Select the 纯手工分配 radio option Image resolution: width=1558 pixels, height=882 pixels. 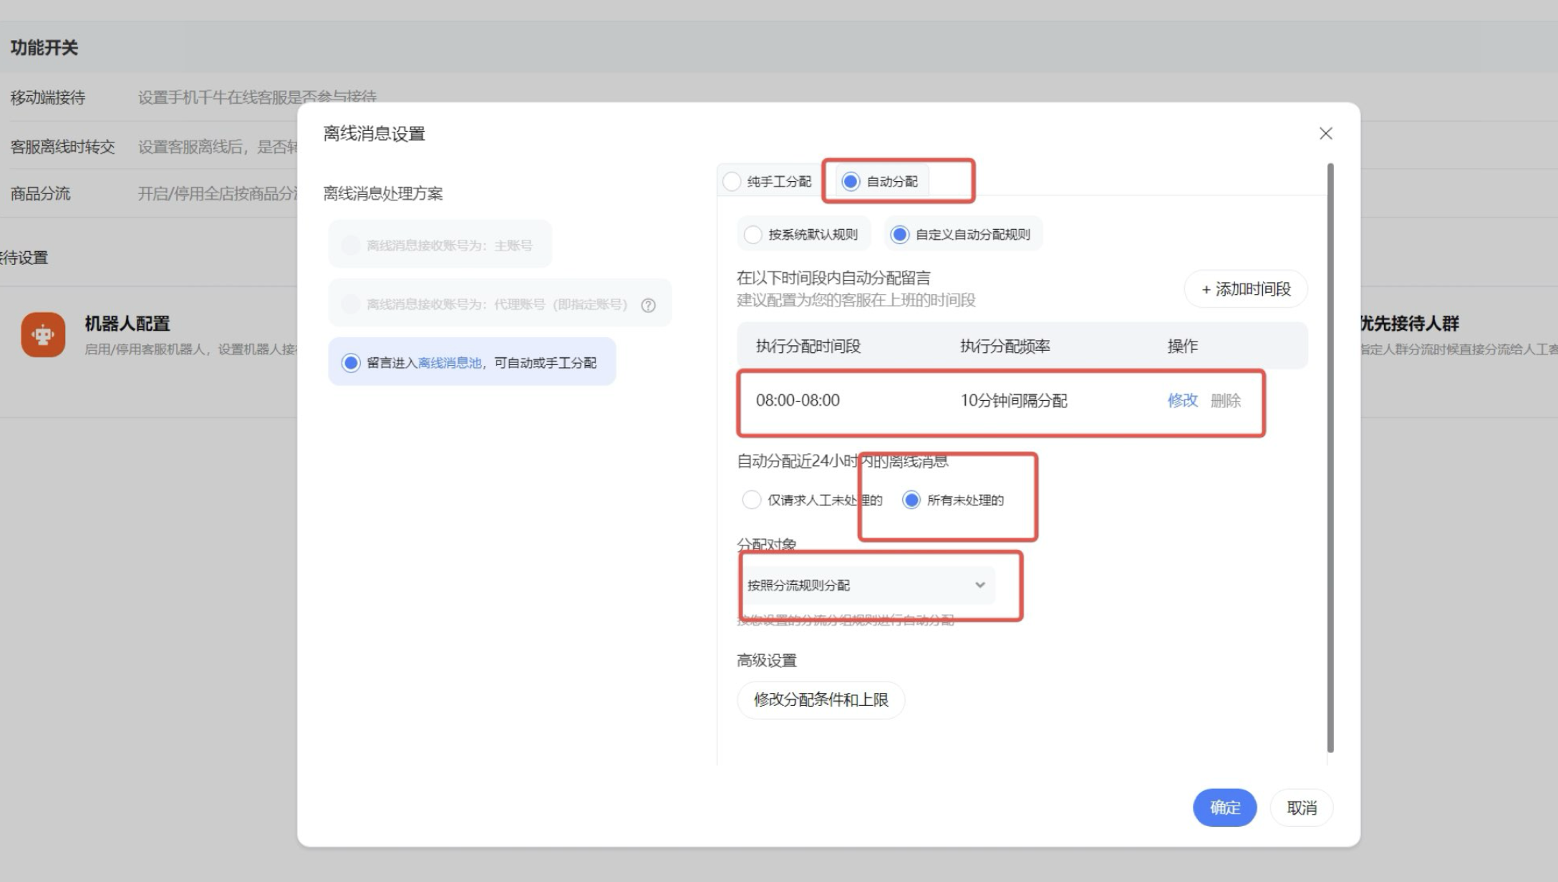coord(732,182)
